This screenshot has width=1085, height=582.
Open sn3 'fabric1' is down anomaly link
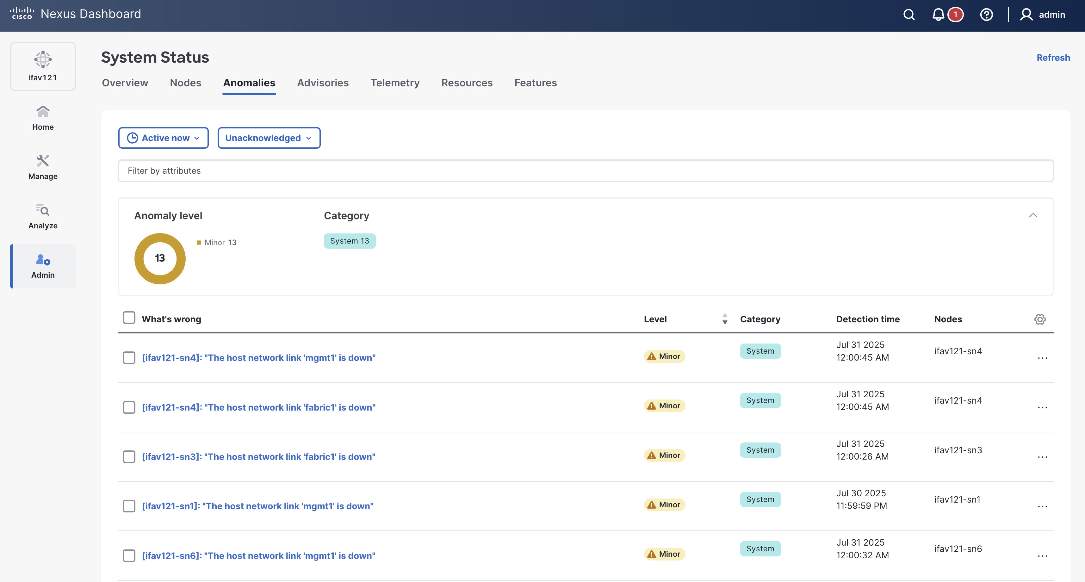[x=259, y=457]
